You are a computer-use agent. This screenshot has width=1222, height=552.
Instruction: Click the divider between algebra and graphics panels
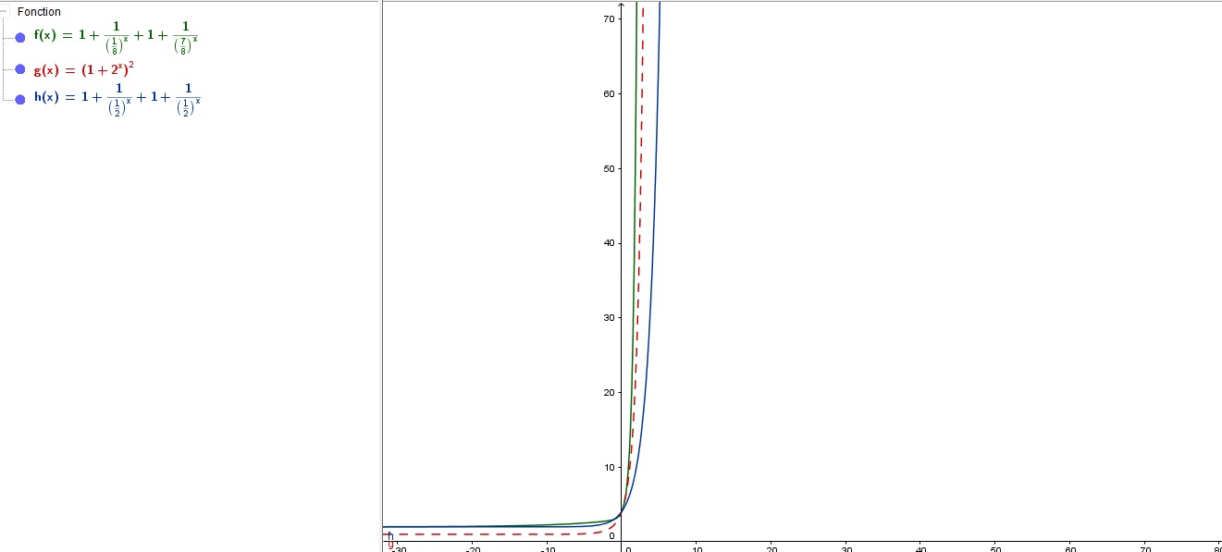382,277
